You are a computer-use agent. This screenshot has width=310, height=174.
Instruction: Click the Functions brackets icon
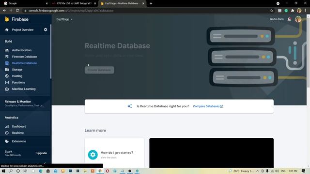pos(7,83)
